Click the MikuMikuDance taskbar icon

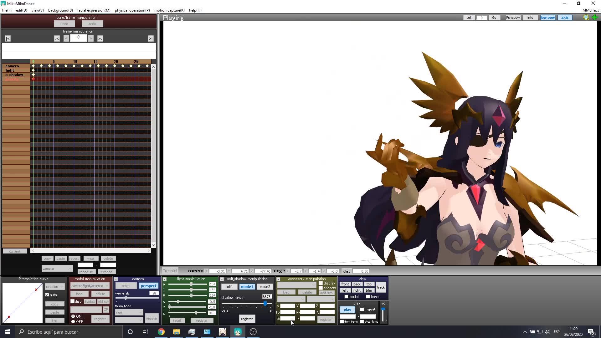tap(238, 332)
